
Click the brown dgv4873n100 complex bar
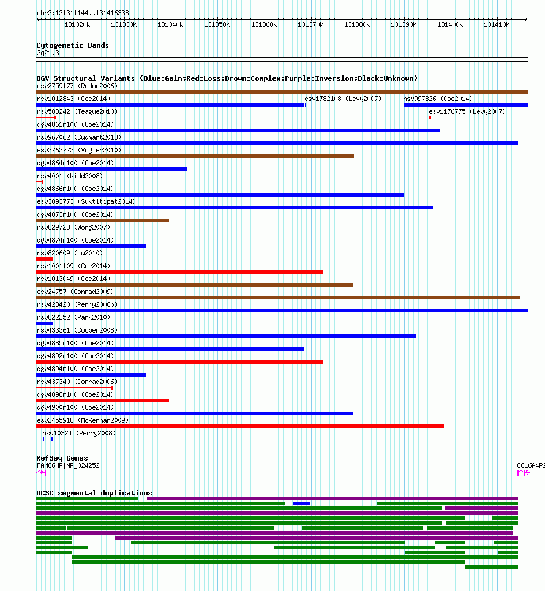click(102, 220)
